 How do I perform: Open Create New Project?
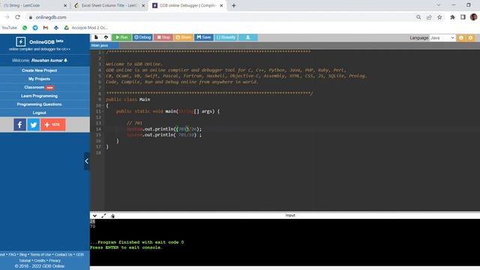pyautogui.click(x=39, y=70)
